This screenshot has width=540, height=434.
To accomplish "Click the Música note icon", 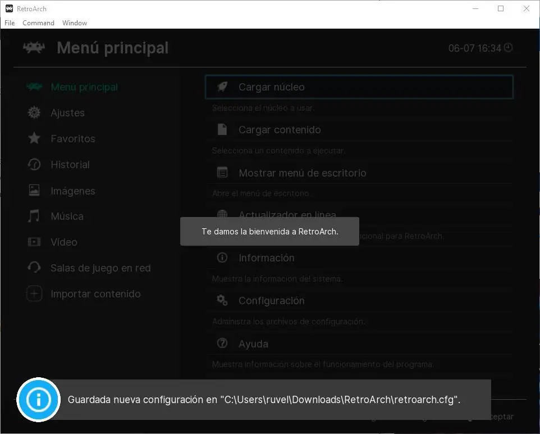I will tap(34, 216).
